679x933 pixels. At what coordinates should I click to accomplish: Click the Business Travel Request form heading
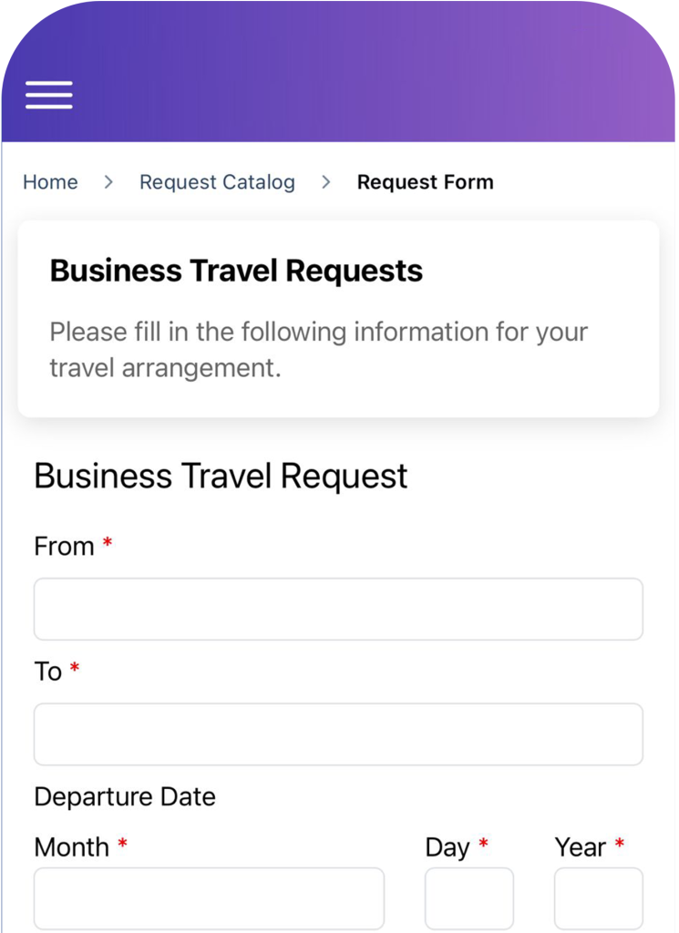pyautogui.click(x=221, y=477)
